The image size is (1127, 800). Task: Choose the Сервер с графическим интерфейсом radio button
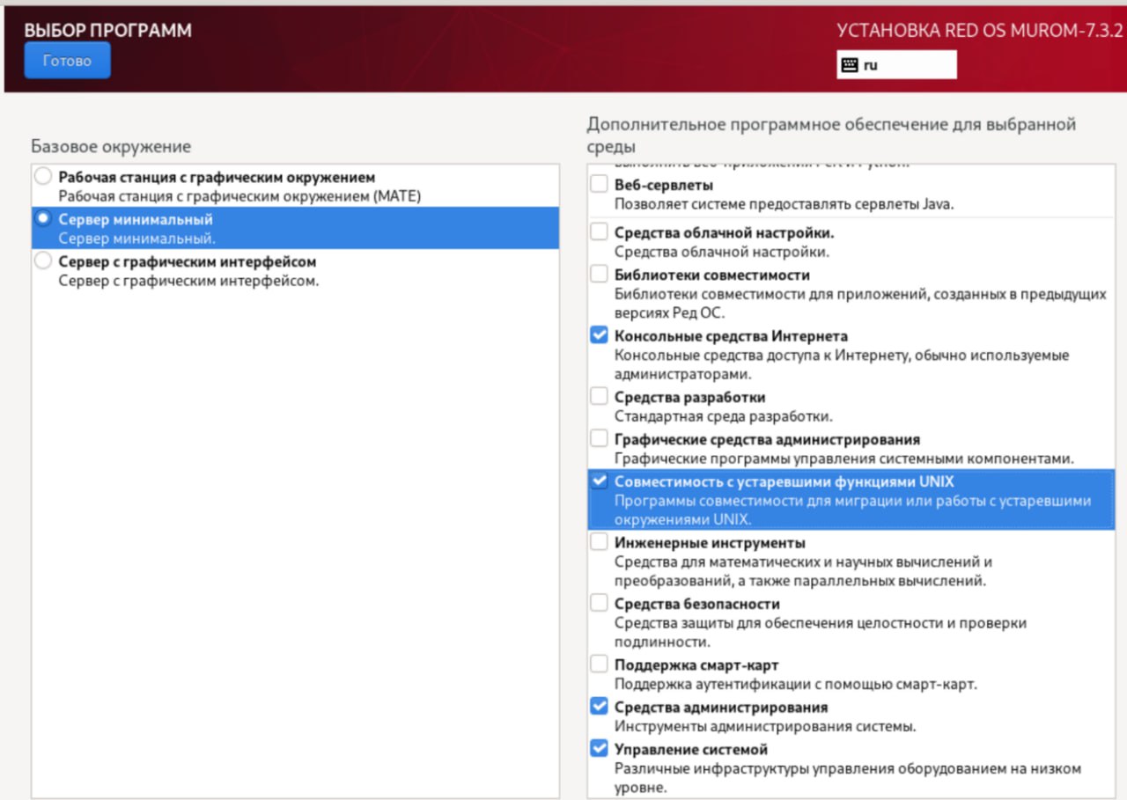[x=42, y=261]
